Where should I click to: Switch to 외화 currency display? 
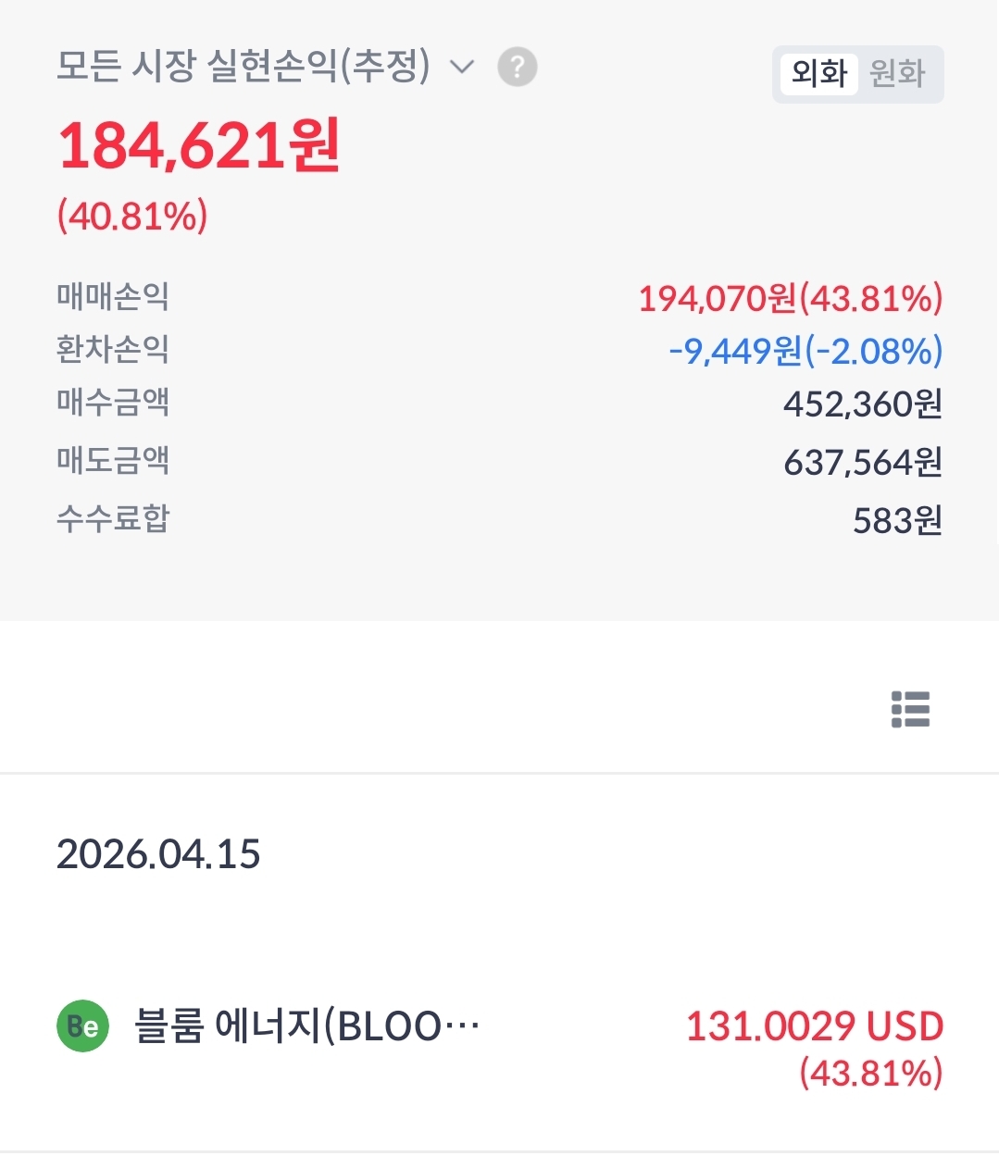(819, 73)
